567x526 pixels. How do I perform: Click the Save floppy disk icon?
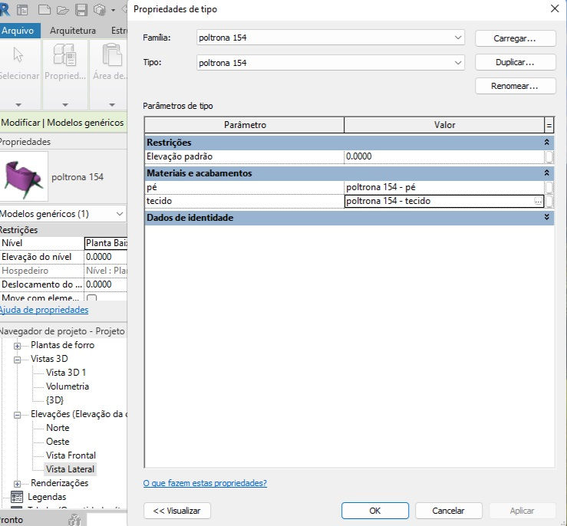coord(81,10)
